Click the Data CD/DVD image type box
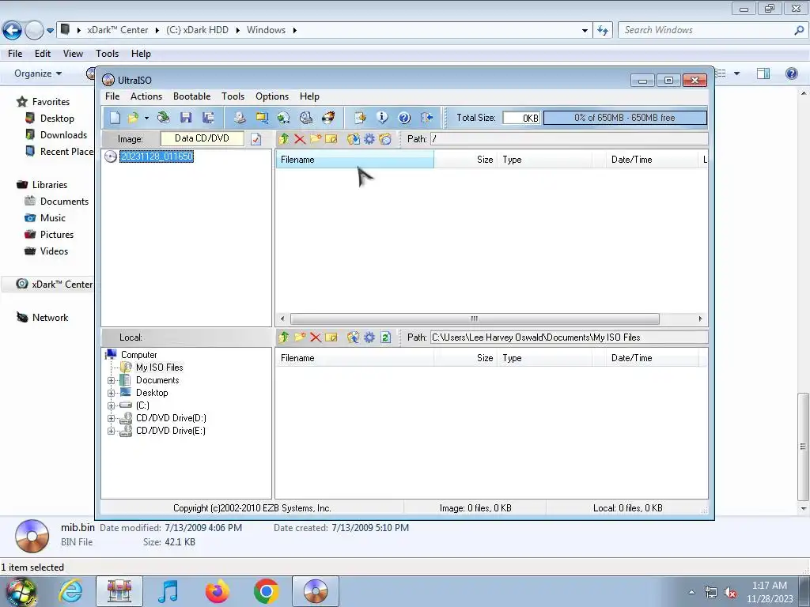Image resolution: width=810 pixels, height=607 pixels. coord(202,138)
